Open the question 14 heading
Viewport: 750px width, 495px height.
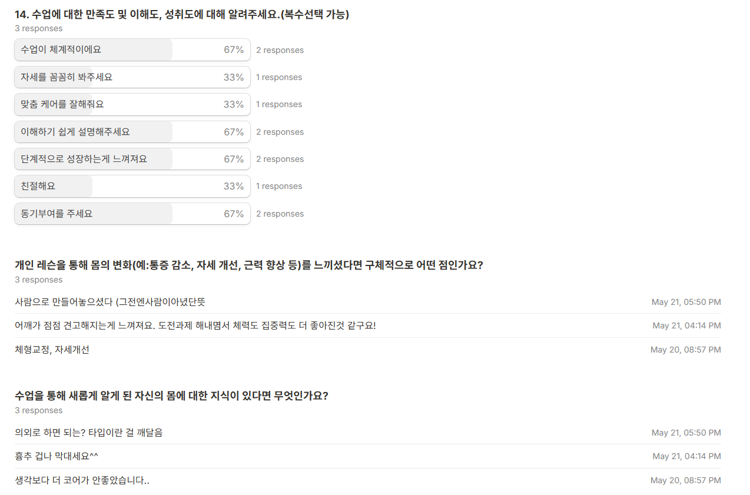[181, 15]
